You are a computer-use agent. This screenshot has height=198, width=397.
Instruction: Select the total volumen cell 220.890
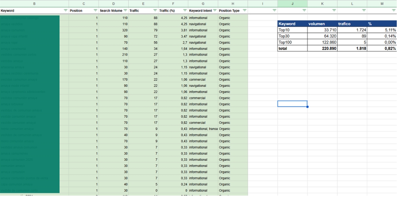pyautogui.click(x=322, y=48)
